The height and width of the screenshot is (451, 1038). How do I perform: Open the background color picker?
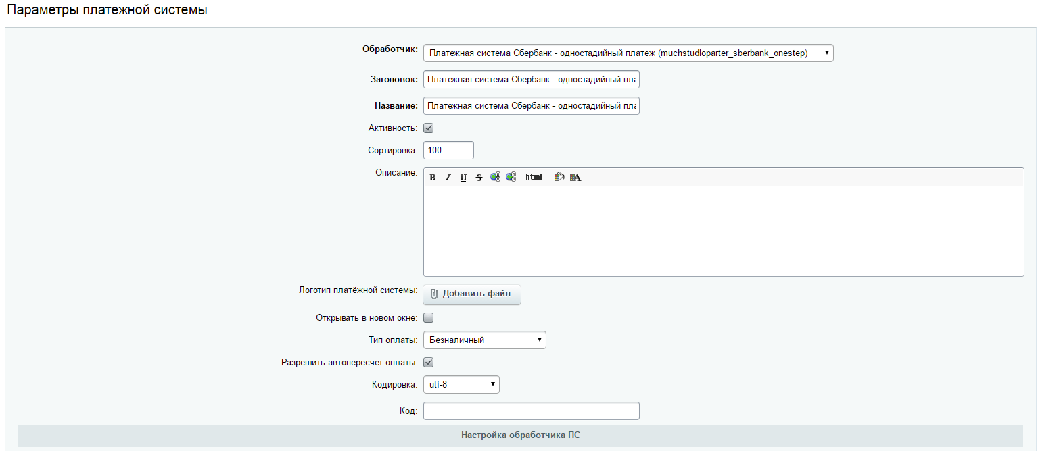[559, 177]
